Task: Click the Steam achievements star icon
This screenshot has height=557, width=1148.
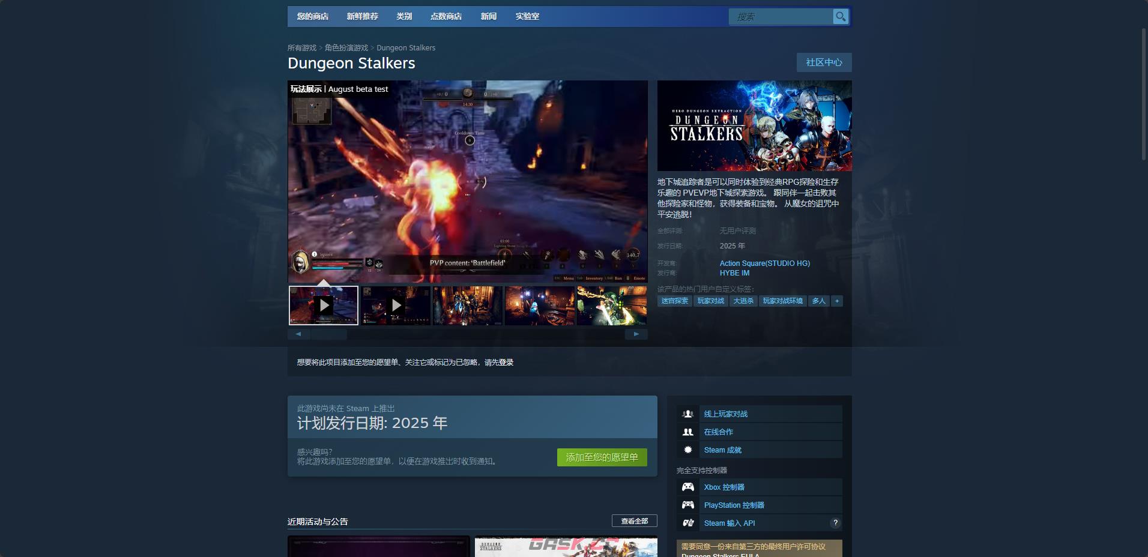Action: [x=688, y=450]
